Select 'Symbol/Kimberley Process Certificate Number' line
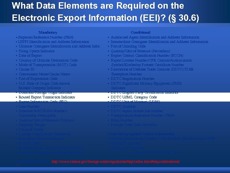Screen dimensions: 230x173 click(x=148, y=65)
